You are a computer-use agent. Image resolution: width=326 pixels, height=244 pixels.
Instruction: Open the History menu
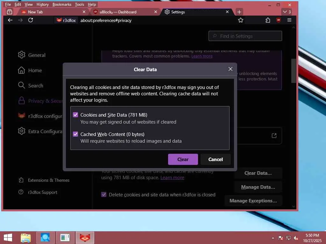[x=42, y=4]
